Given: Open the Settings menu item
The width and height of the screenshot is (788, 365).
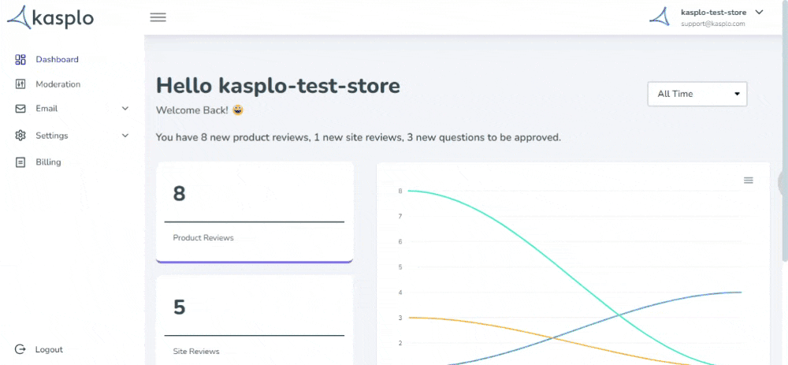Looking at the screenshot, I should 51,136.
